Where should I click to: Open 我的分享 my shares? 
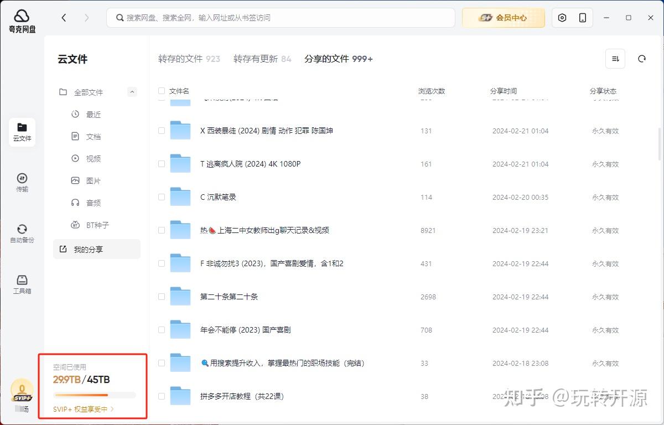click(x=97, y=249)
